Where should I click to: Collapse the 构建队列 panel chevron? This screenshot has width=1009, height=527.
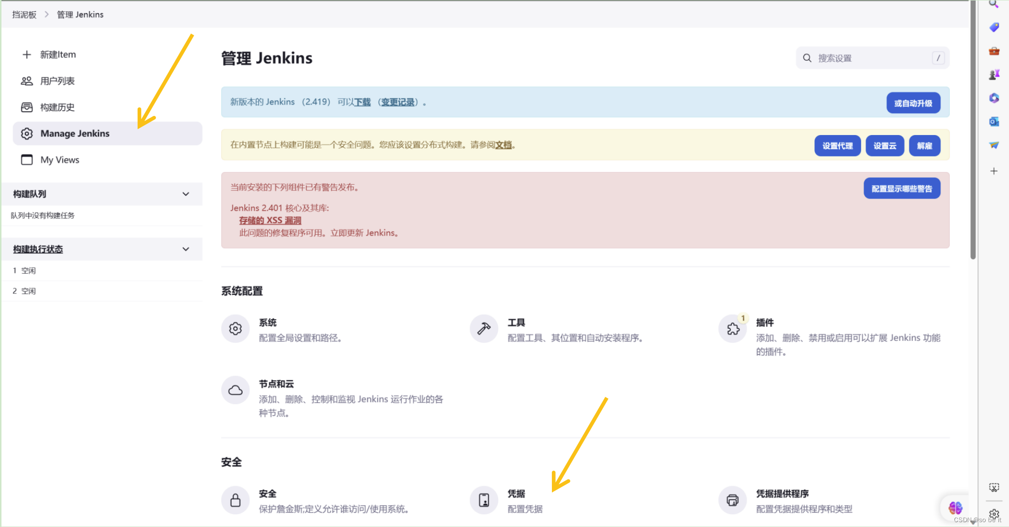point(186,194)
